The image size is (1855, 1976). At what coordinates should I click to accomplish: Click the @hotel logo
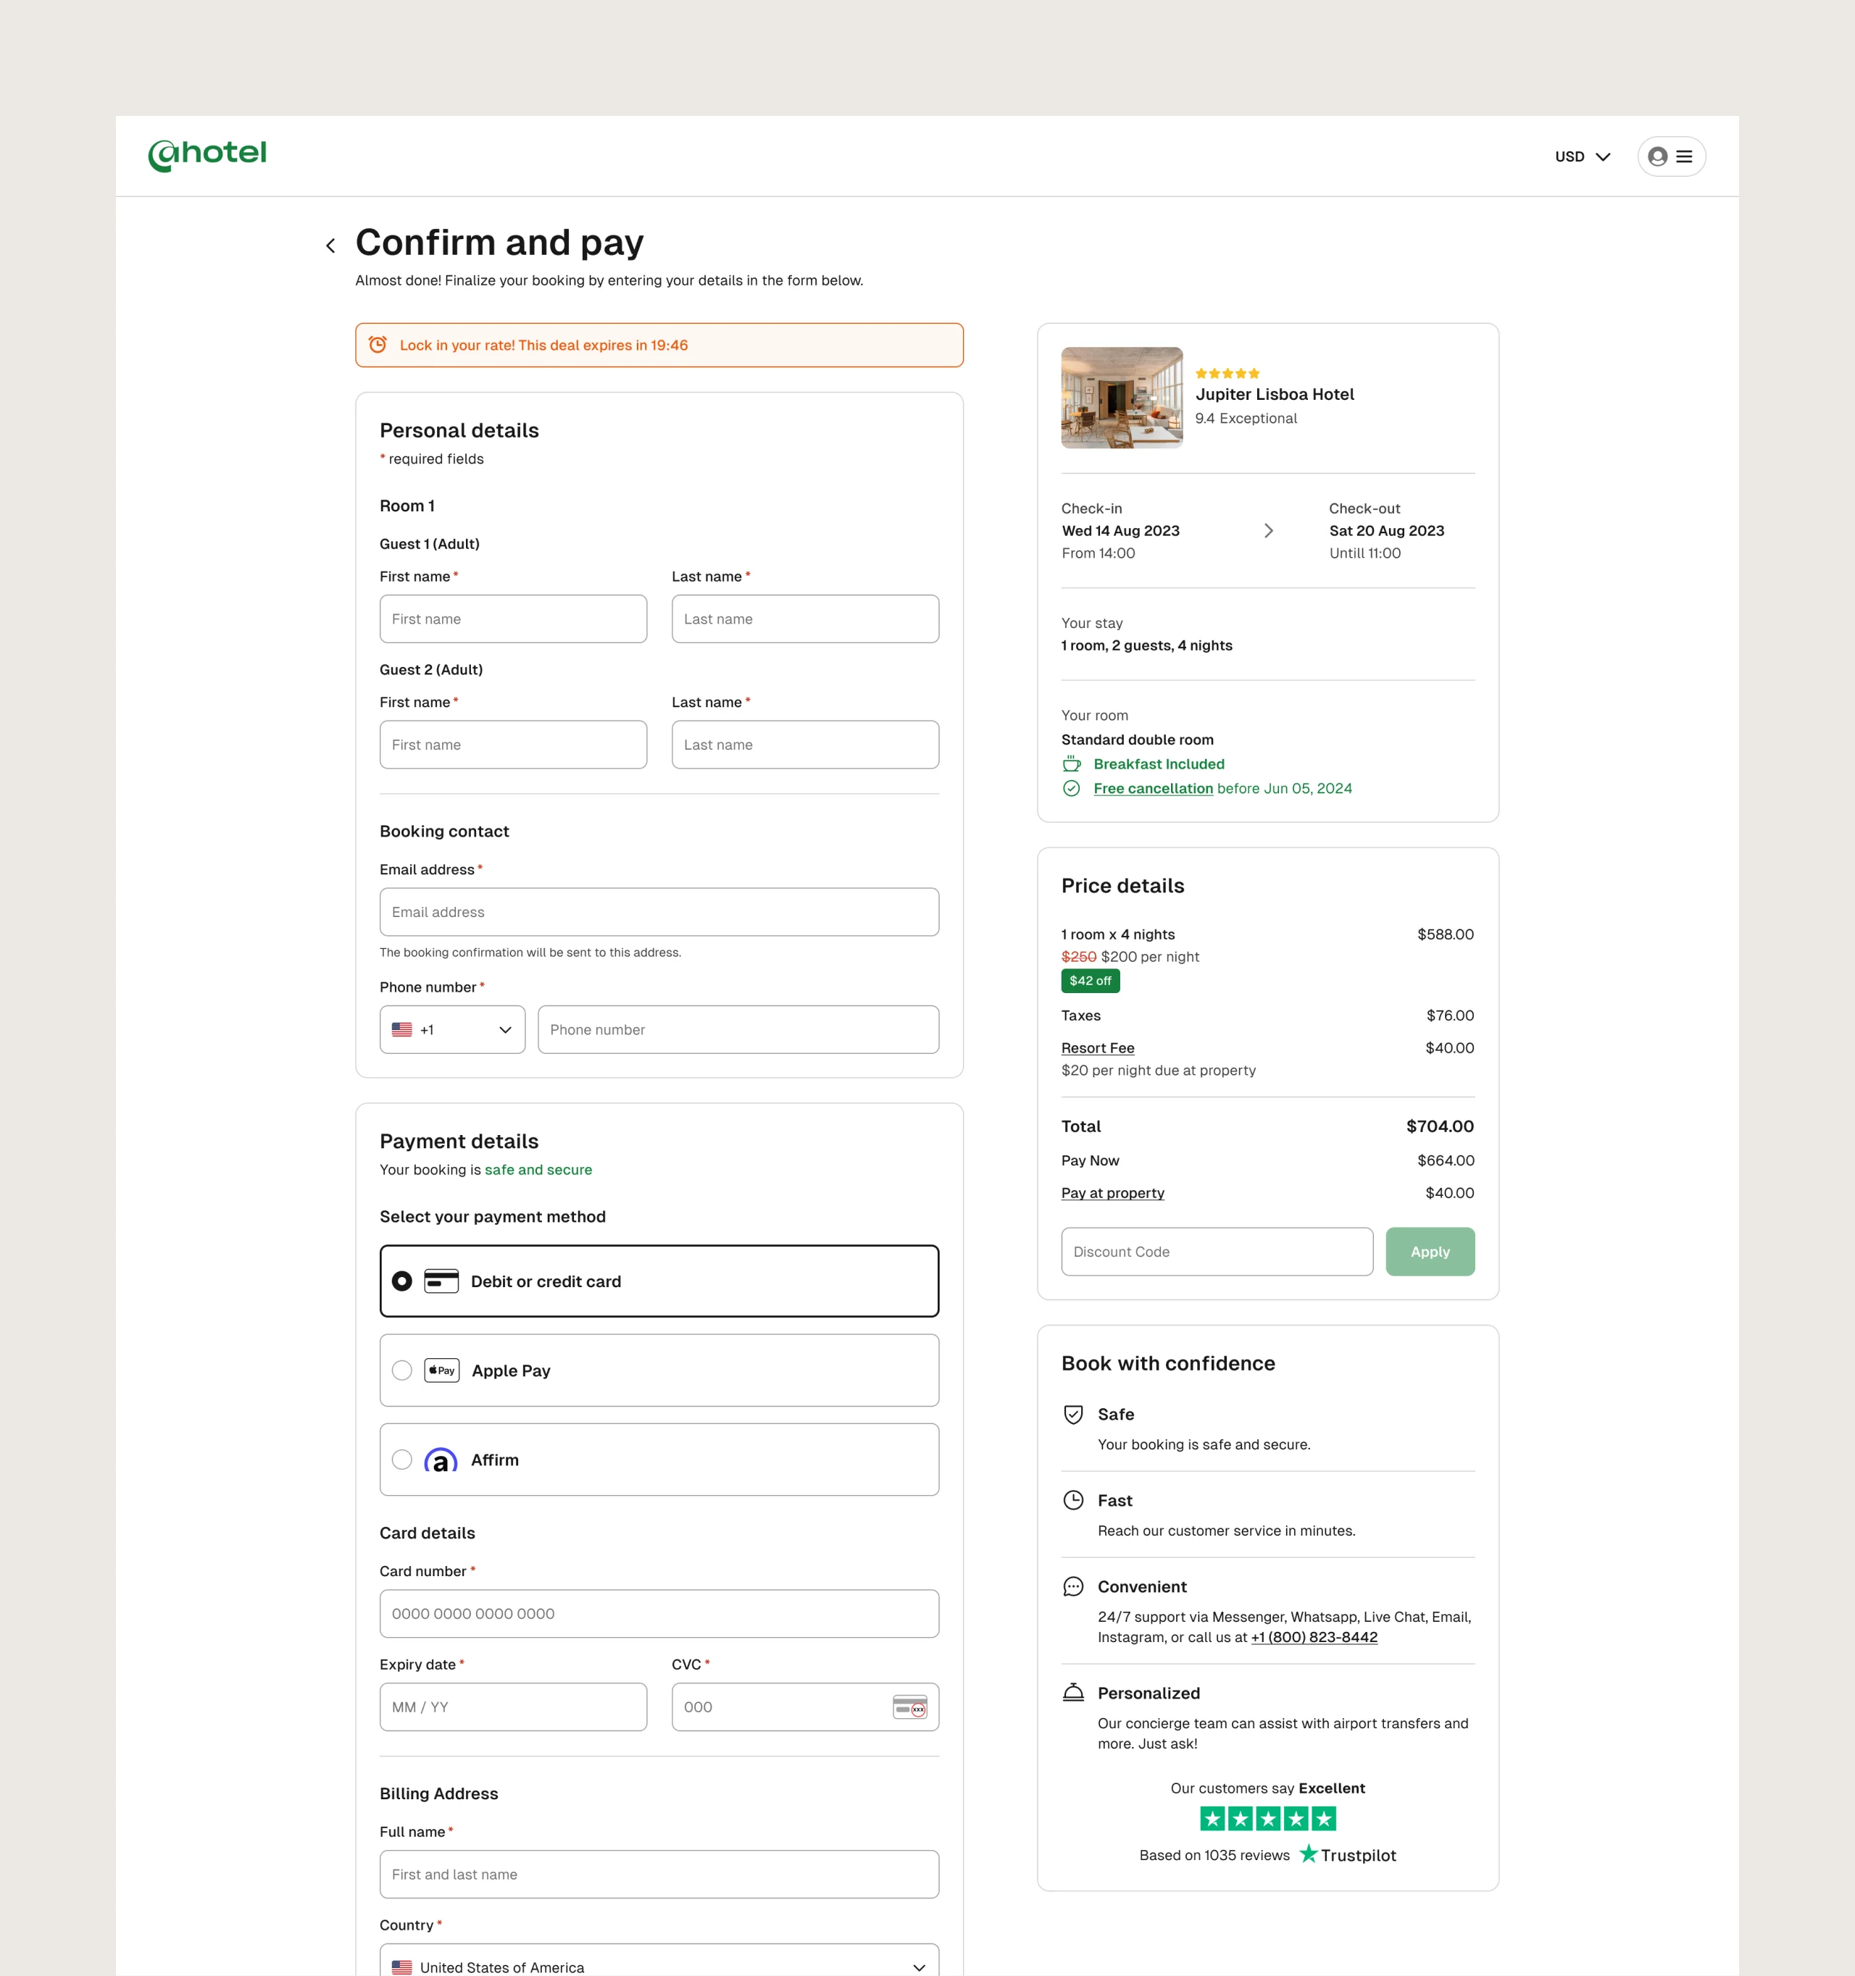(208, 154)
